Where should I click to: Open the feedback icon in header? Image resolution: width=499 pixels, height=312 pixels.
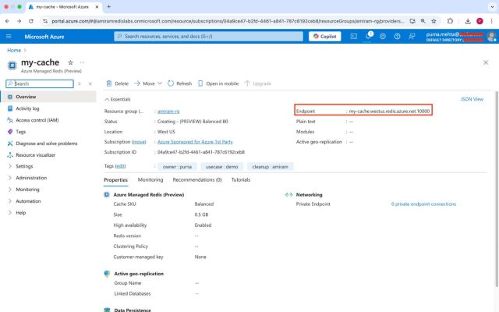click(x=412, y=37)
